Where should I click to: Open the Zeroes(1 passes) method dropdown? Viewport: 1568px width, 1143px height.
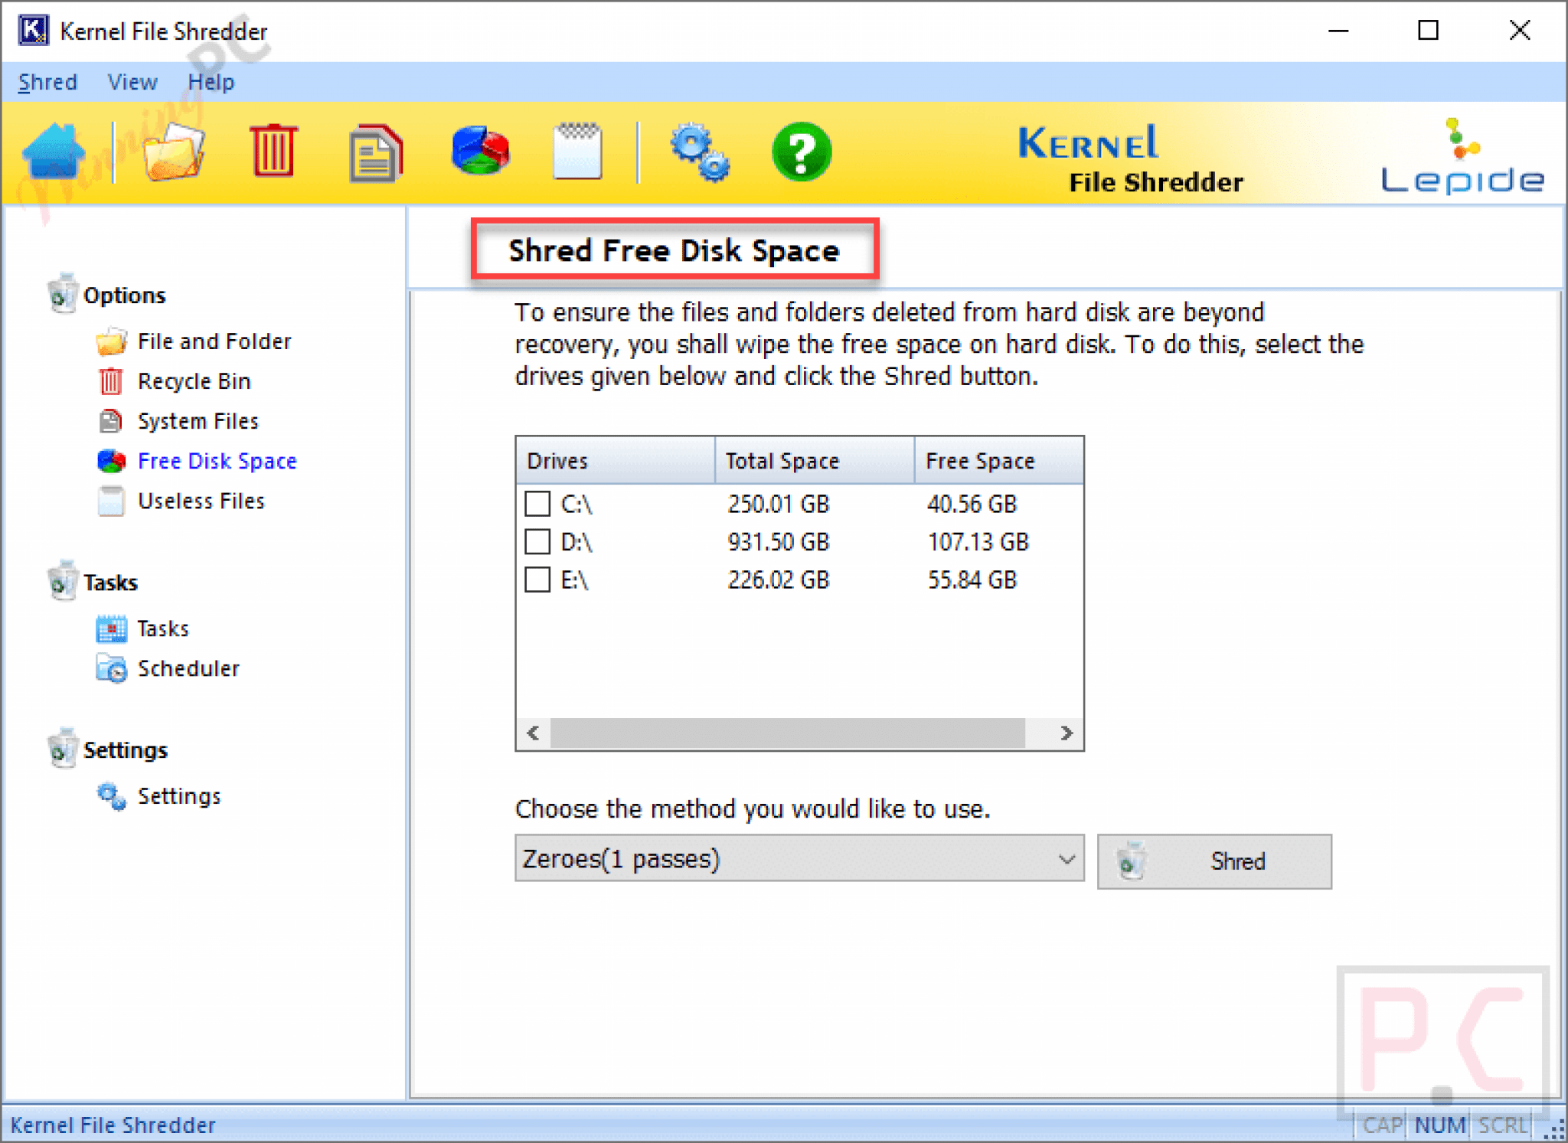[799, 859]
